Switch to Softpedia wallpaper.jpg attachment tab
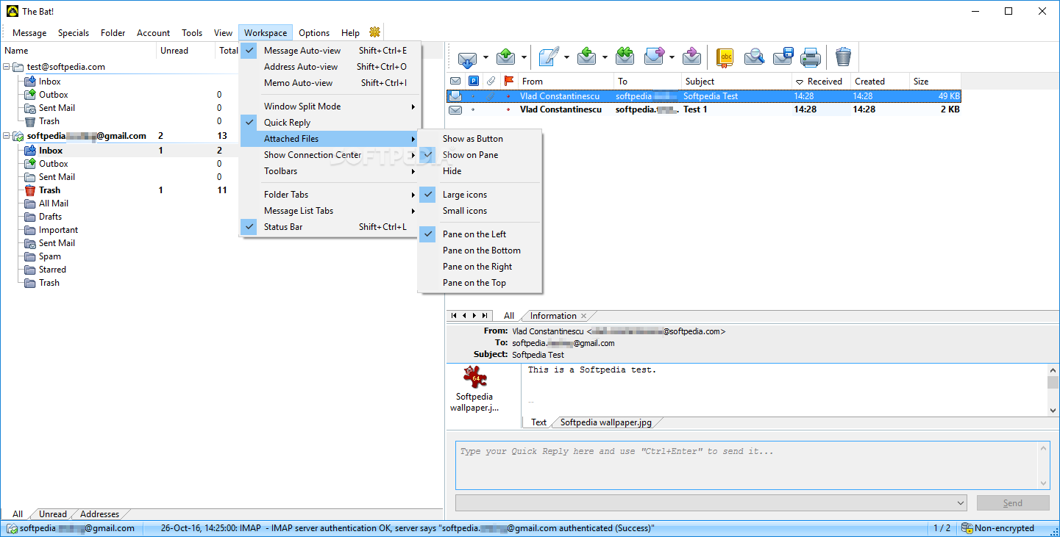The width and height of the screenshot is (1060, 537). tap(605, 422)
